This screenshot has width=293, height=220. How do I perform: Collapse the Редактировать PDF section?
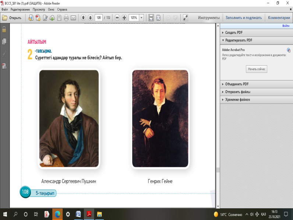[239, 40]
